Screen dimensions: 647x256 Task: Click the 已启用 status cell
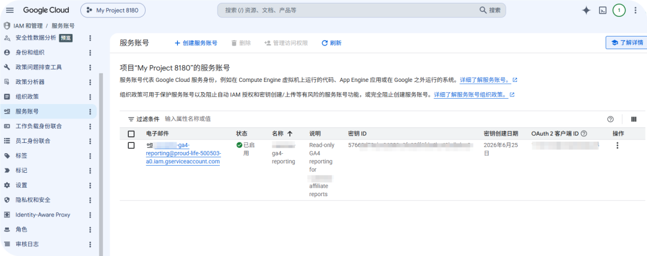click(247, 149)
